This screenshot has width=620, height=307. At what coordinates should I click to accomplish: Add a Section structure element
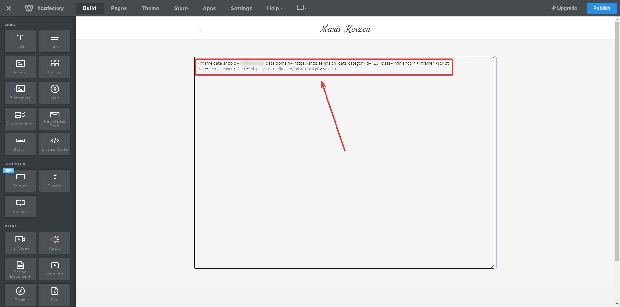pyautogui.click(x=20, y=181)
